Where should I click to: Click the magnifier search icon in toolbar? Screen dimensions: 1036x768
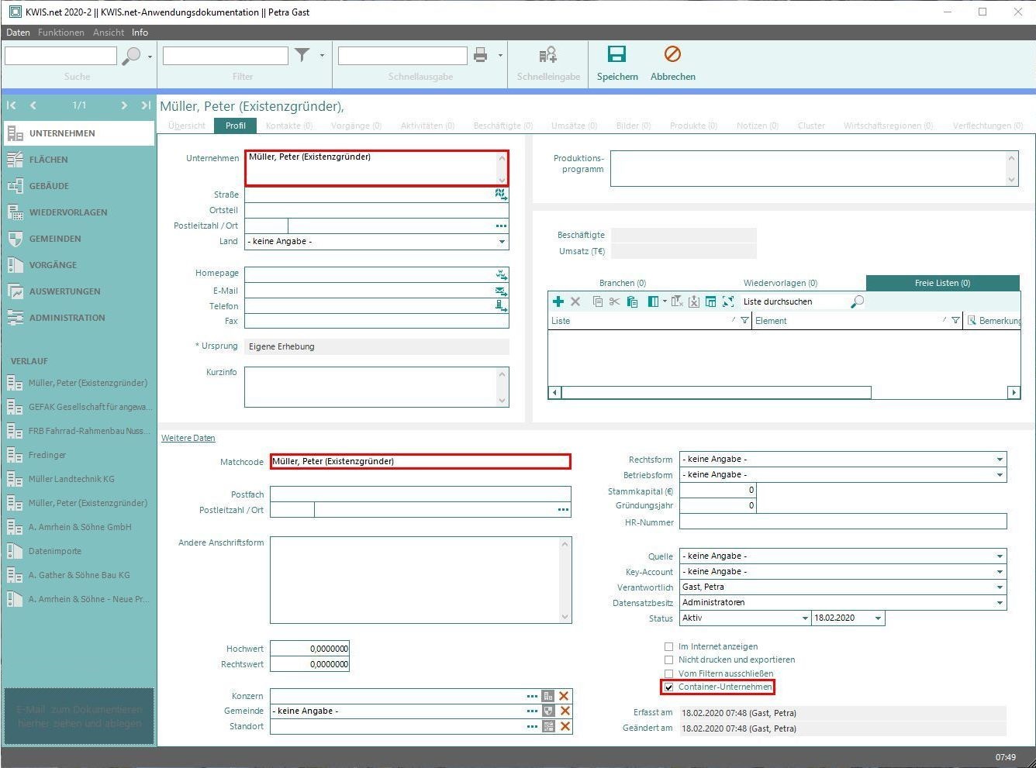[x=132, y=55]
